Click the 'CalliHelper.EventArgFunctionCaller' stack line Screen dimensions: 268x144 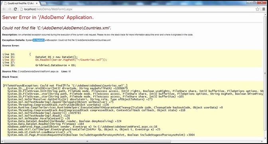(x=84, y=130)
